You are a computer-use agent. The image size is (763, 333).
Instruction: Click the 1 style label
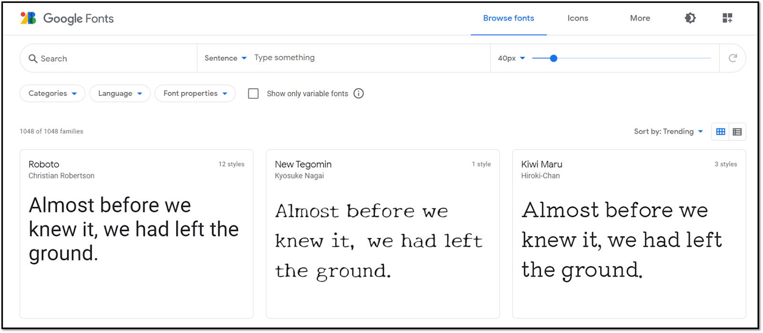pyautogui.click(x=481, y=164)
